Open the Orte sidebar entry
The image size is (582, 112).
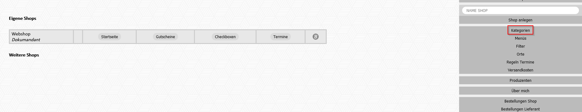[x=520, y=54]
